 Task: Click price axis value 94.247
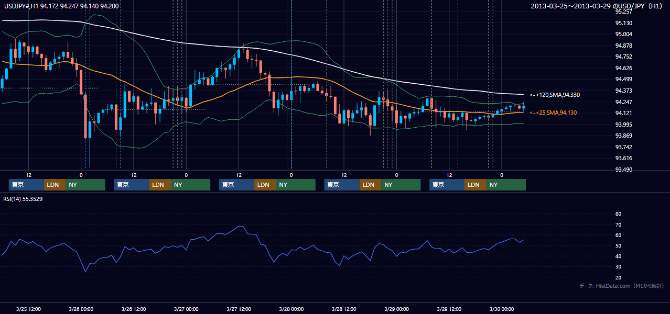coord(623,102)
